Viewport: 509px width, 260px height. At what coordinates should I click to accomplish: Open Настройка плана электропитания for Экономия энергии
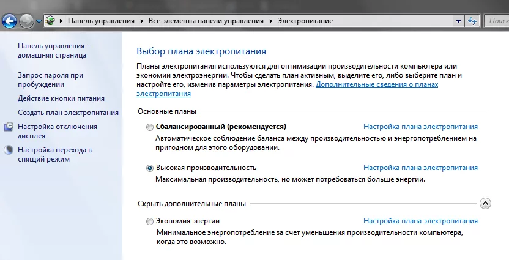pyautogui.click(x=420, y=221)
